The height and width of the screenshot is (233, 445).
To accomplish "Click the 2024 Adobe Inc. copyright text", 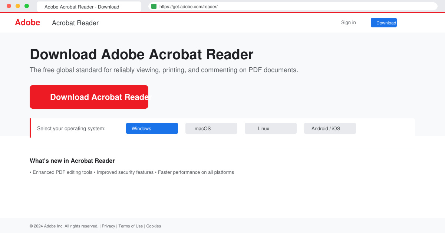I will pos(64,226).
